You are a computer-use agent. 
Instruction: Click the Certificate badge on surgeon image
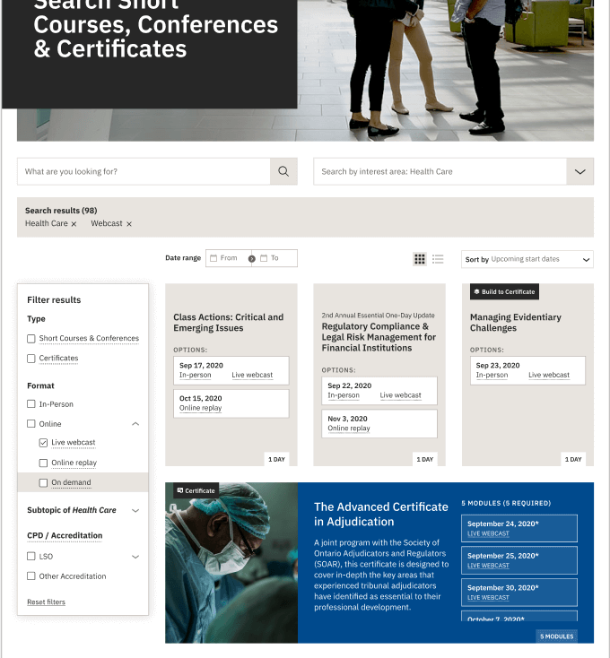click(196, 490)
